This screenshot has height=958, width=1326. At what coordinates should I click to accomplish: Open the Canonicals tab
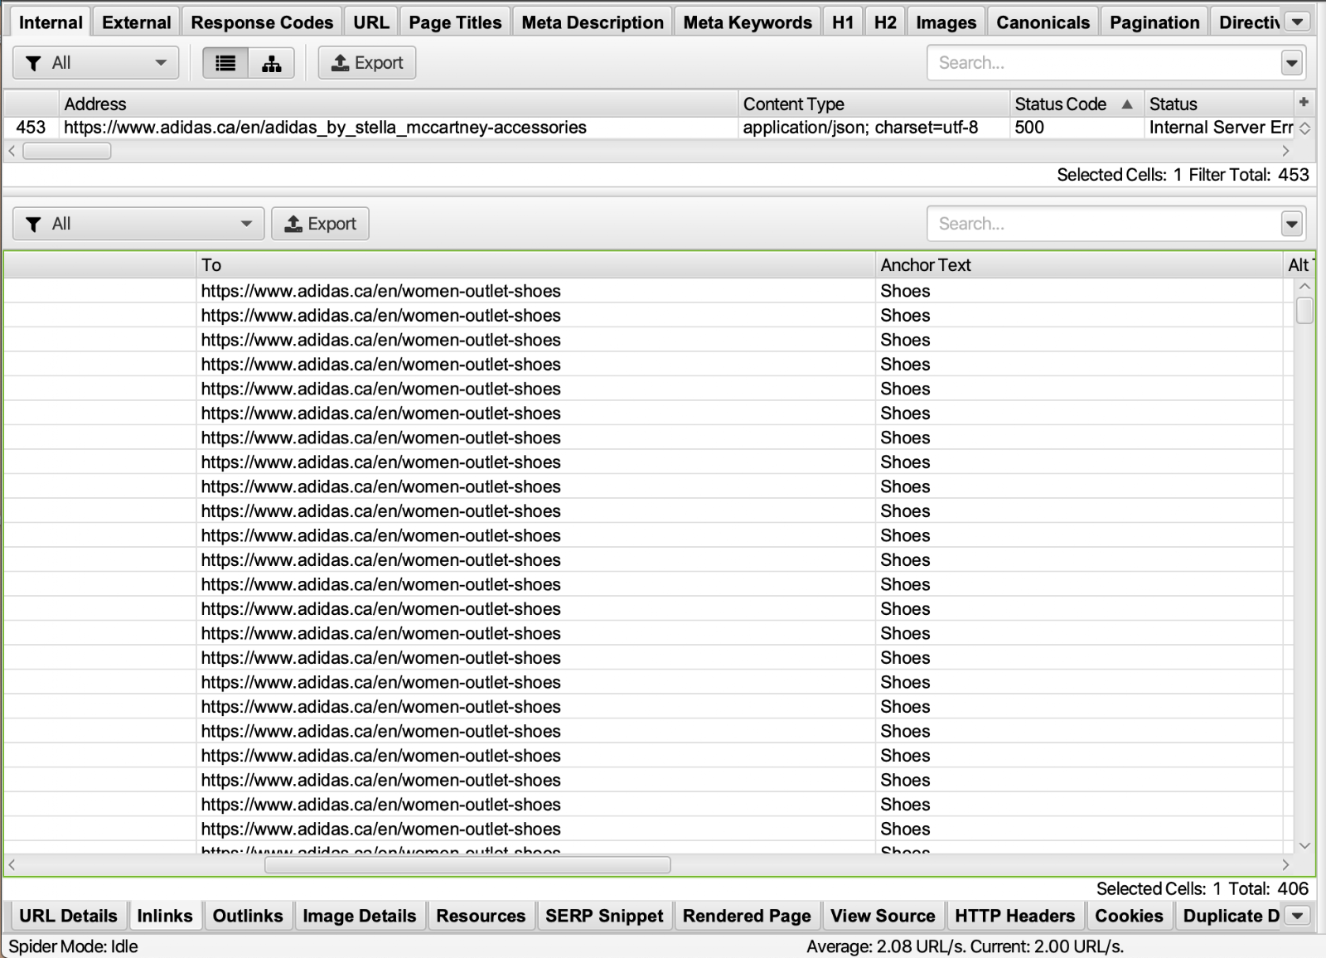pyautogui.click(x=1043, y=22)
